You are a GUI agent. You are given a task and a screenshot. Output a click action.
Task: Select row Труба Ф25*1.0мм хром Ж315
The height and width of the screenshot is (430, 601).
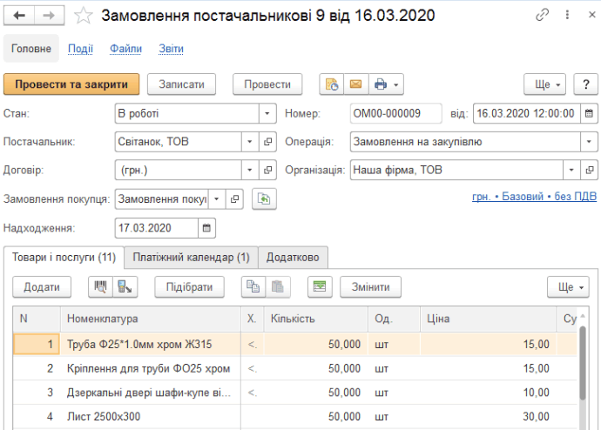[294, 344]
